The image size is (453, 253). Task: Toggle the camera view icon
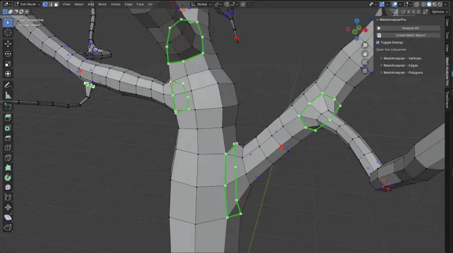[365, 62]
